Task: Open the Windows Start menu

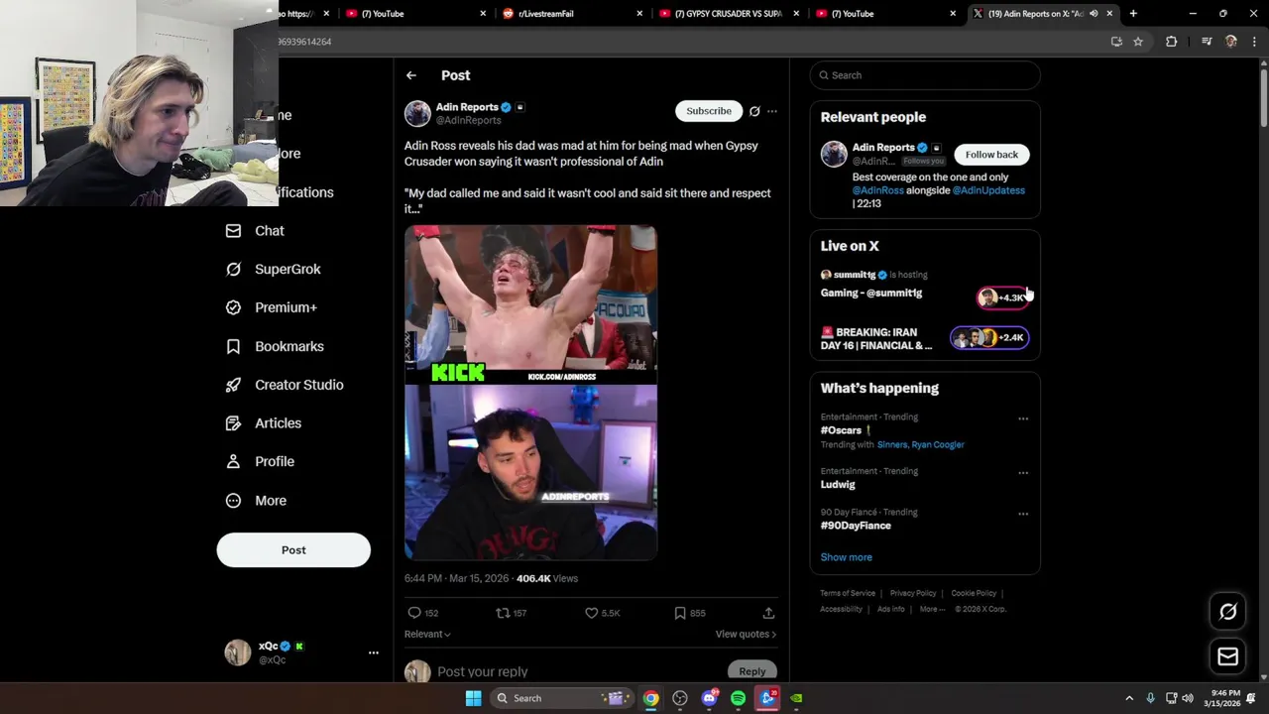Action: (473, 698)
